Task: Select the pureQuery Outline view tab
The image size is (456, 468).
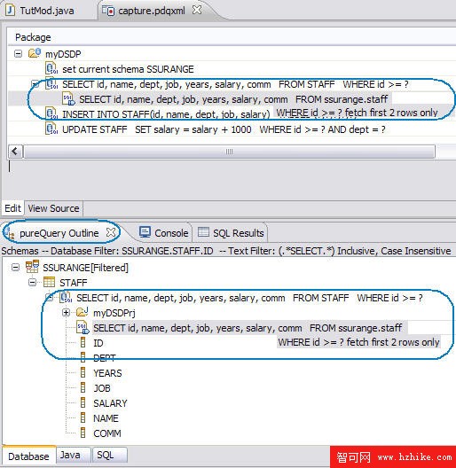Action: [59, 233]
